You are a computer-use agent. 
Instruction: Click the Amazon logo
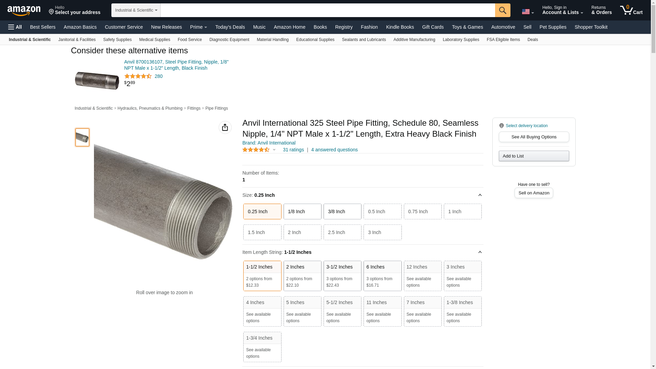(24, 11)
